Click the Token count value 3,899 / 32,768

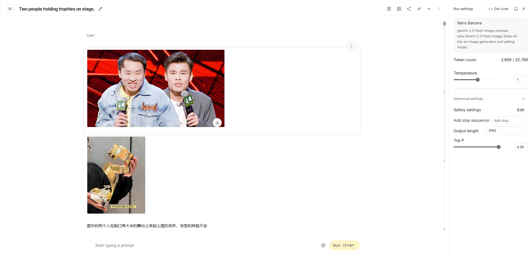tap(514, 60)
